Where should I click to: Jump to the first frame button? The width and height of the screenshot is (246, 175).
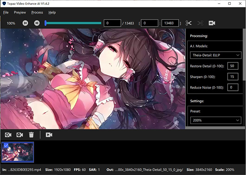click(x=25, y=23)
